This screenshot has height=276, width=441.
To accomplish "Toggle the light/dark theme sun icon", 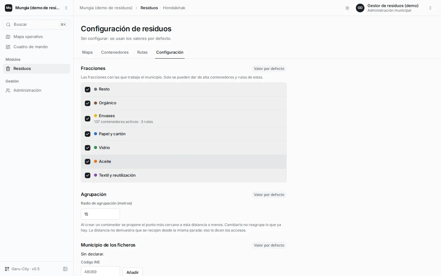I will pos(347,8).
